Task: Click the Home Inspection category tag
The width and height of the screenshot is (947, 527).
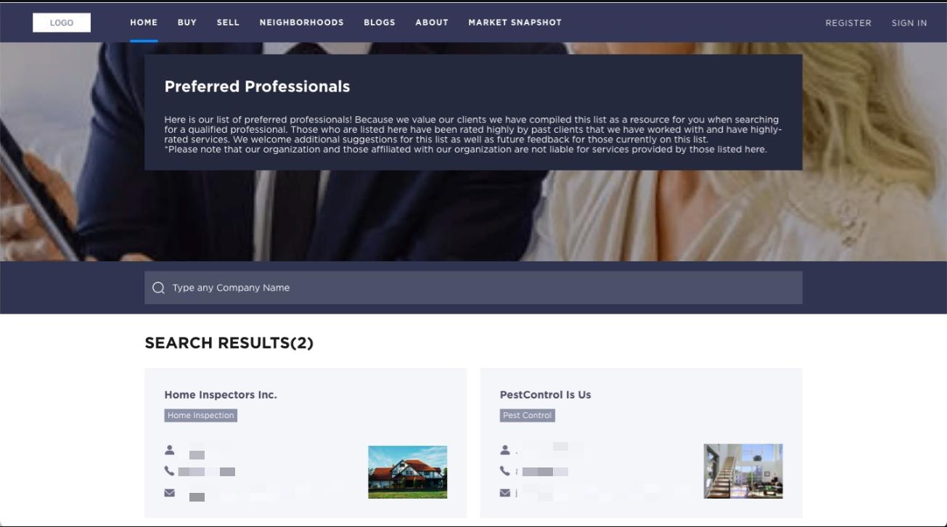Action: click(201, 415)
